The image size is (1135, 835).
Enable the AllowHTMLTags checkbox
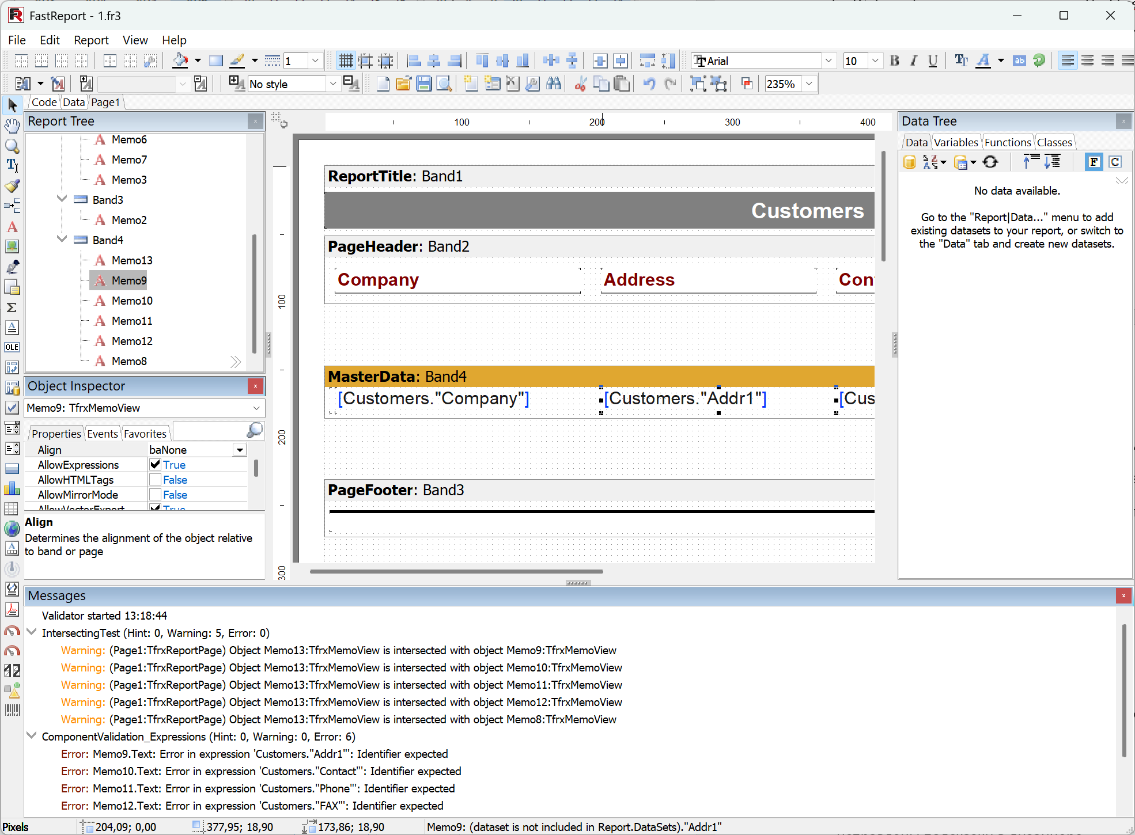click(155, 480)
